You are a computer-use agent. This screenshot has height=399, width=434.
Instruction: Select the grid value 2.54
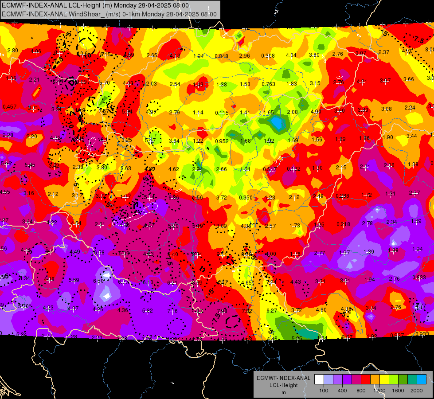[x=175, y=84]
